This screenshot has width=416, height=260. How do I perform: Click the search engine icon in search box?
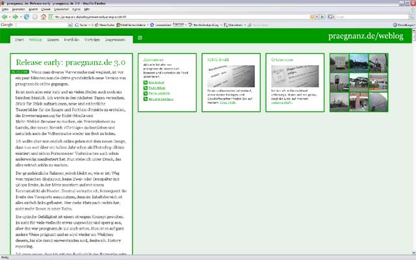point(330,17)
